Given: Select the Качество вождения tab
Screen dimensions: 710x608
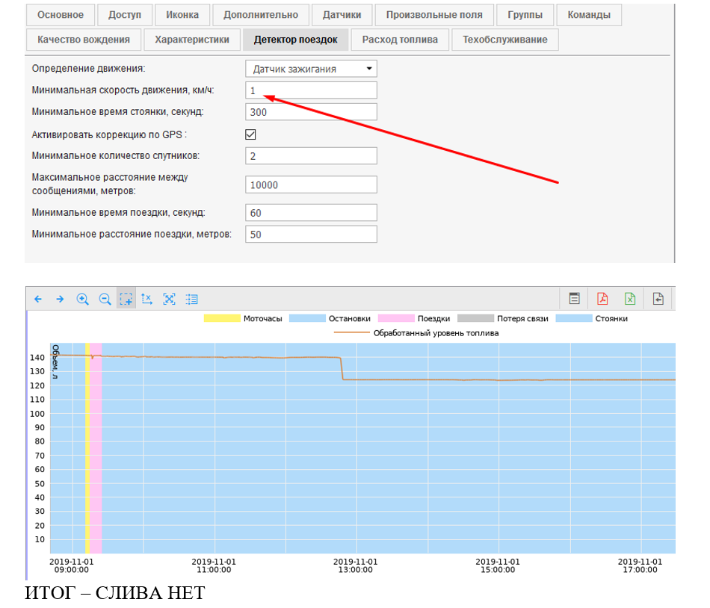Looking at the screenshot, I should tap(84, 40).
